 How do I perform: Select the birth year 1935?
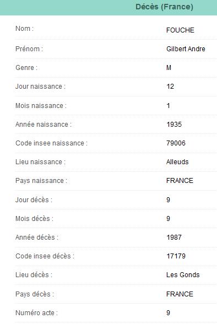coord(174,125)
